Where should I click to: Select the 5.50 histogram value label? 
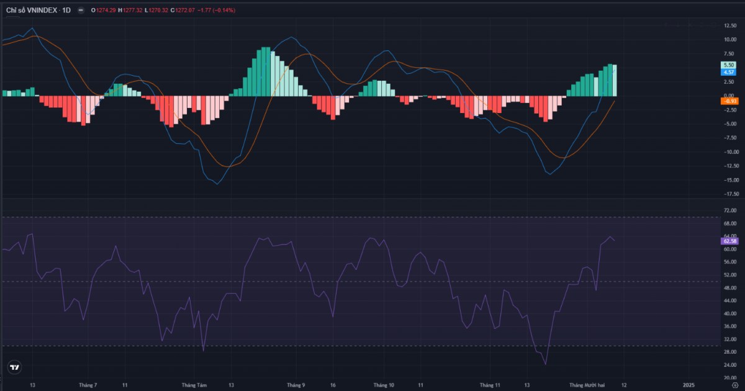point(729,65)
